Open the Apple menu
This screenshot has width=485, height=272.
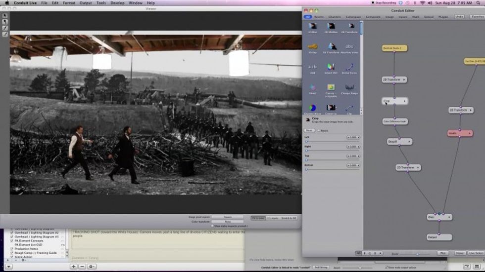tap(7, 3)
